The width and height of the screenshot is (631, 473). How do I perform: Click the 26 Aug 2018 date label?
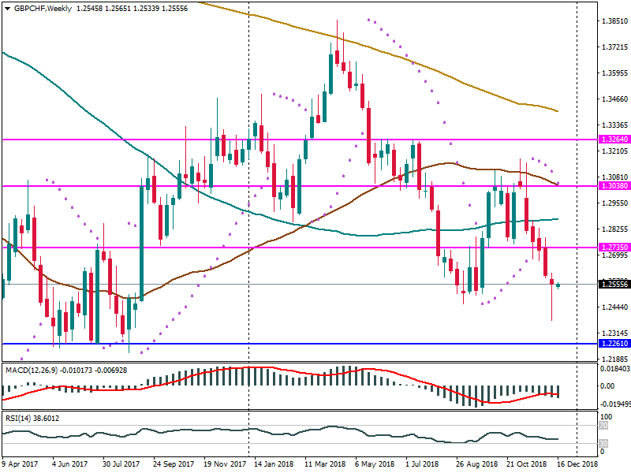pos(476,465)
